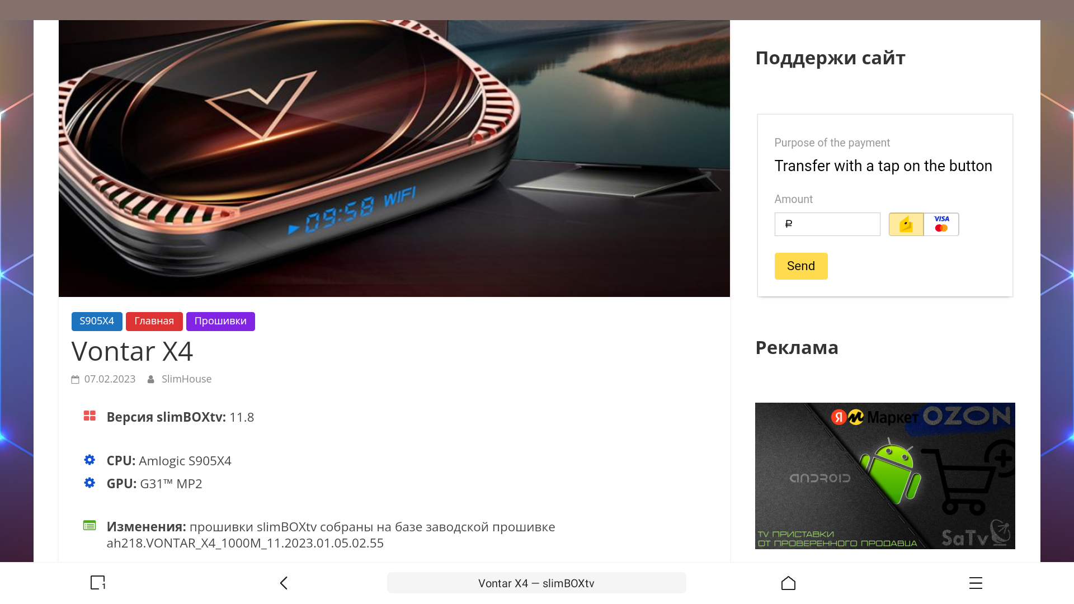Click the address bar titled Vontar X4 — slimBOXtv
The image size is (1074, 604).
pyautogui.click(x=536, y=583)
